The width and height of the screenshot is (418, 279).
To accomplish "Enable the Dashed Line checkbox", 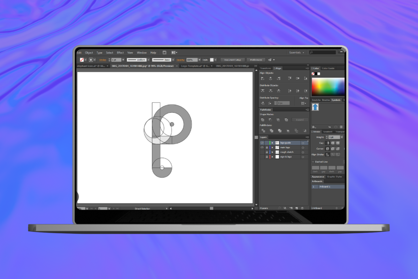I will [x=312, y=162].
